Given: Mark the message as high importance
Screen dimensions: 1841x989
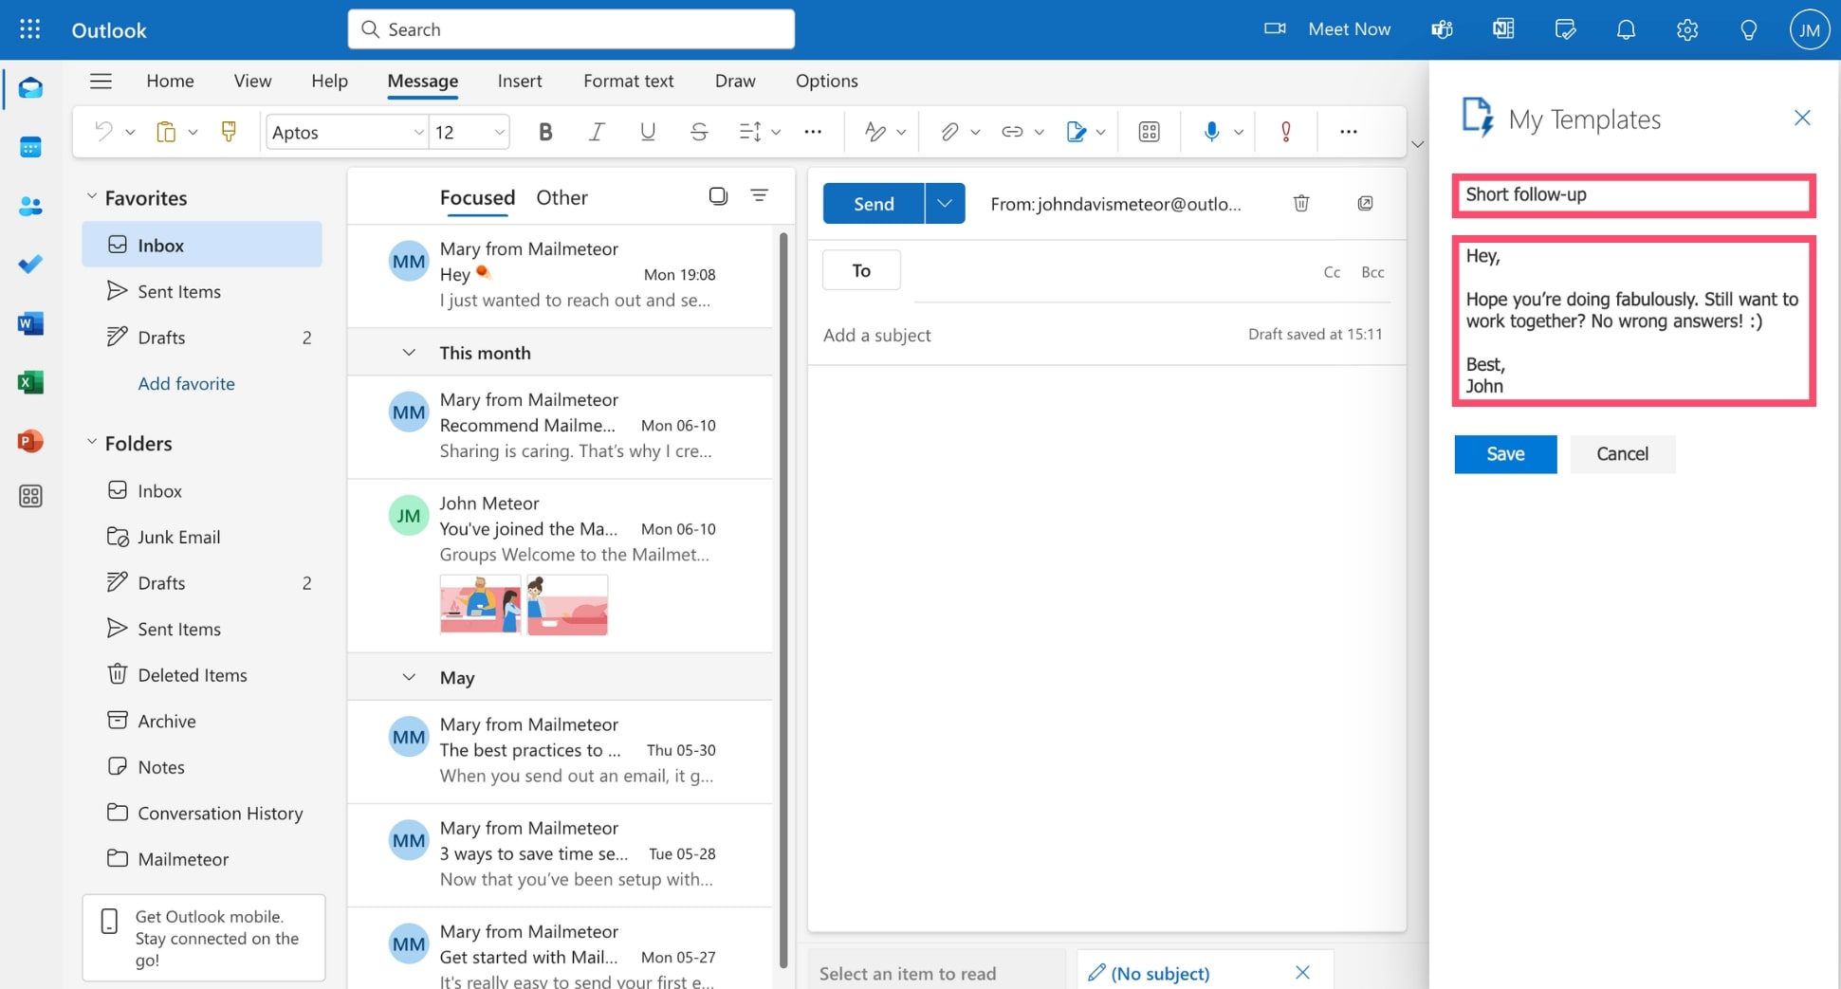Looking at the screenshot, I should (1286, 131).
